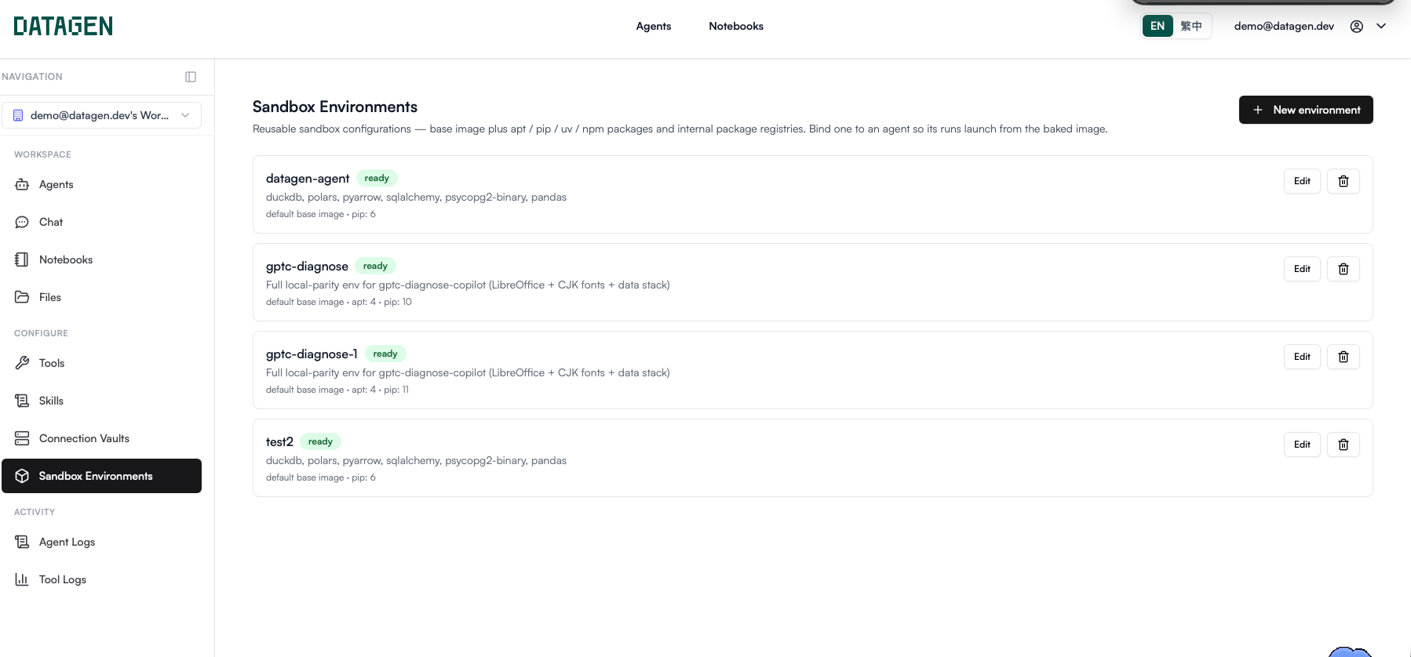Click the Tool Logs chart icon
Image resolution: width=1411 pixels, height=657 pixels.
tap(22, 579)
